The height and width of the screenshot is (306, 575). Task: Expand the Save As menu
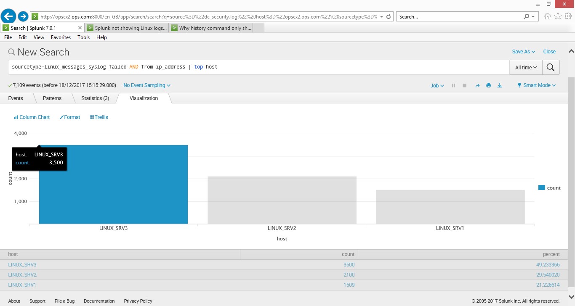[x=523, y=52]
